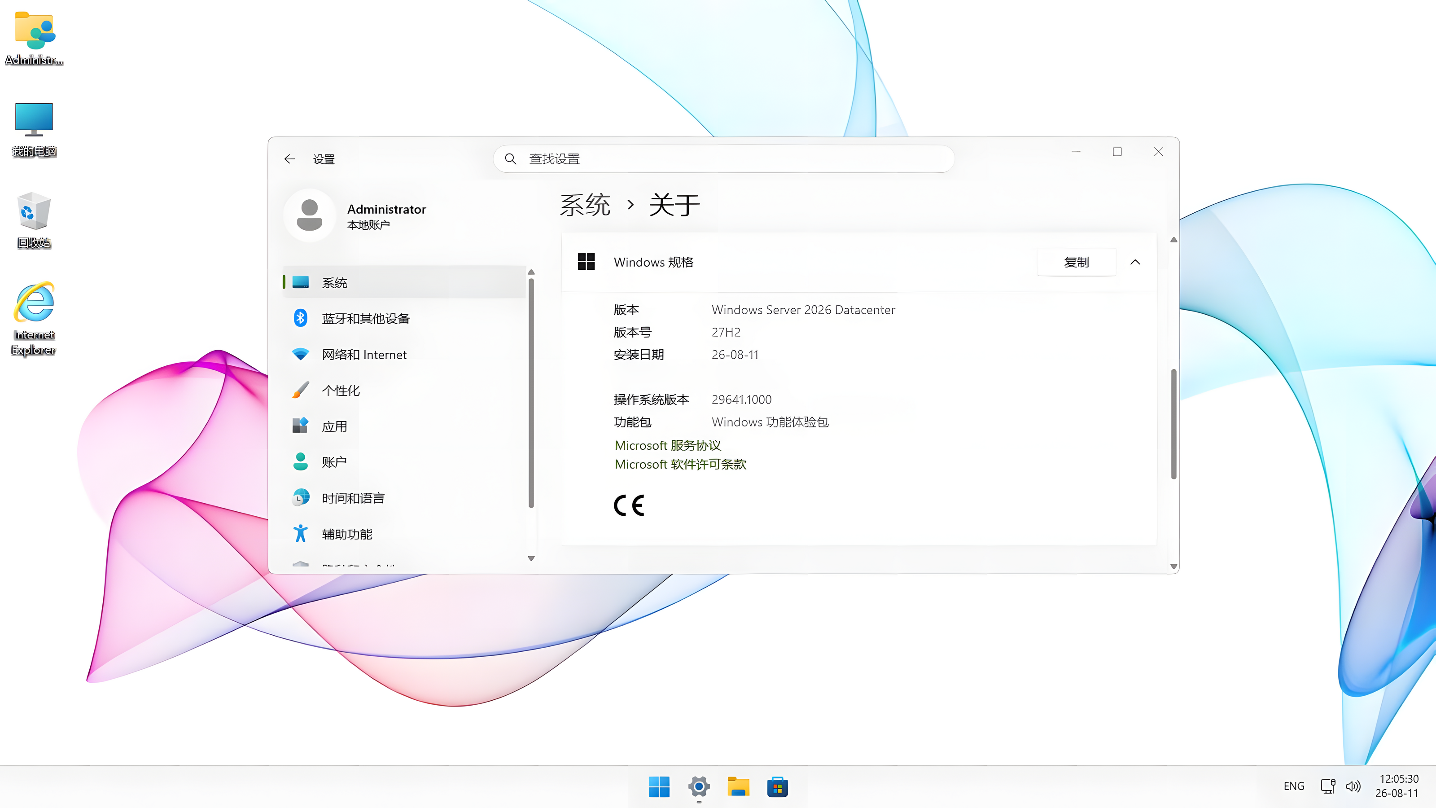Screen dimensions: 1436x808
Task: Click the 功能包 label
Action: (632, 422)
